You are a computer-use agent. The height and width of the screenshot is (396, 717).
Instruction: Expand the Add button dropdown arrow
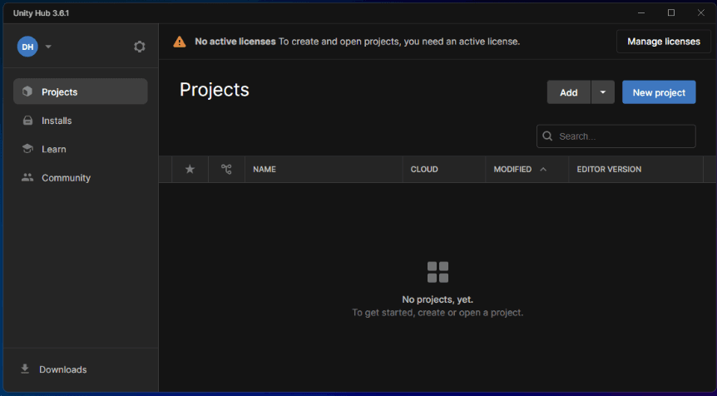coord(603,92)
